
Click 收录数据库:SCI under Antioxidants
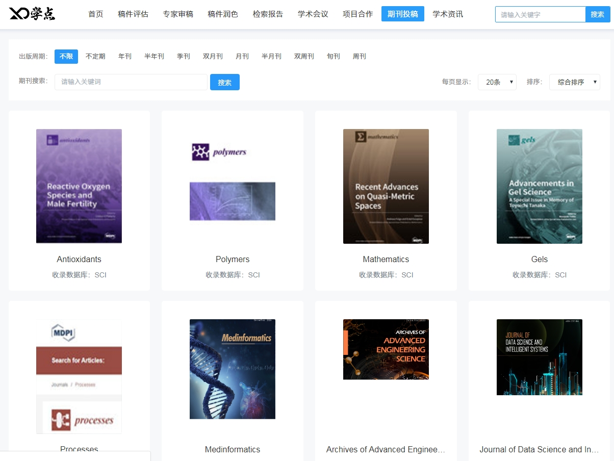coord(79,275)
